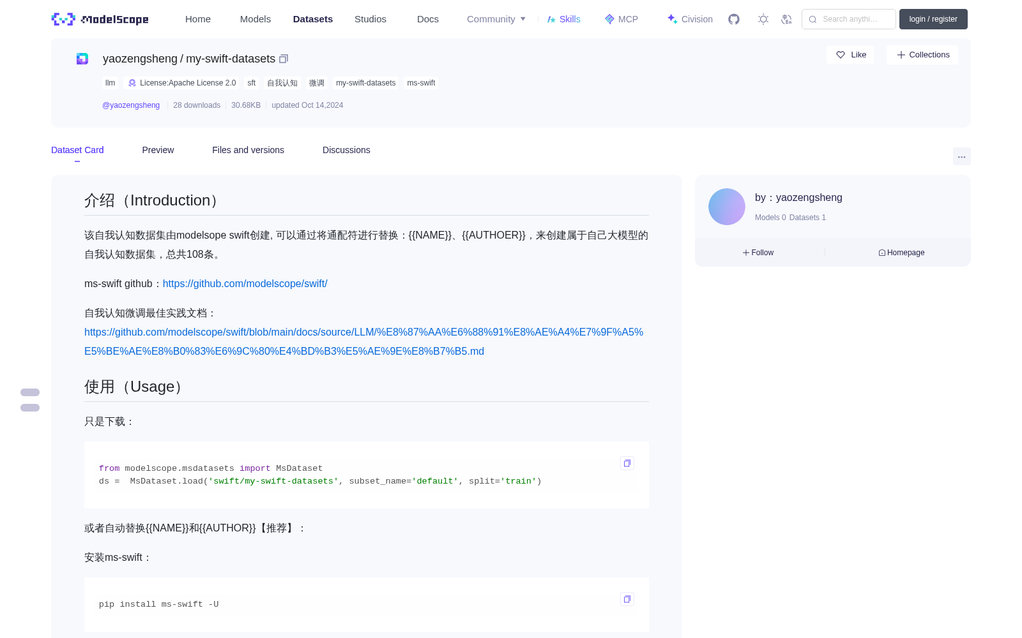Click the dataset avatar icon
Viewport: 1022px width, 638px height.
coord(82,59)
